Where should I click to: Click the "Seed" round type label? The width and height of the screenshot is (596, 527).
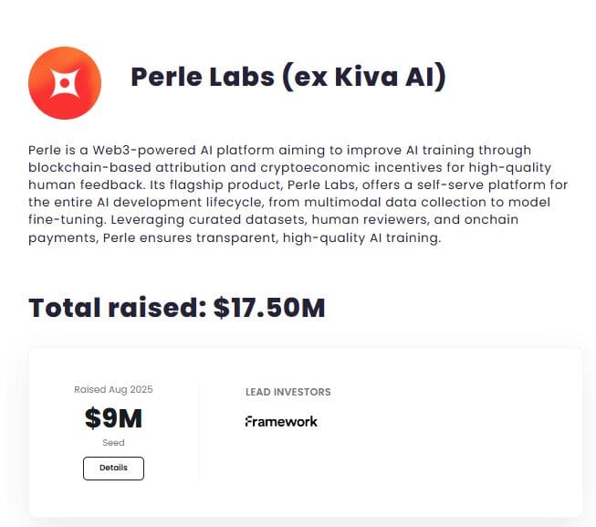[x=113, y=443]
